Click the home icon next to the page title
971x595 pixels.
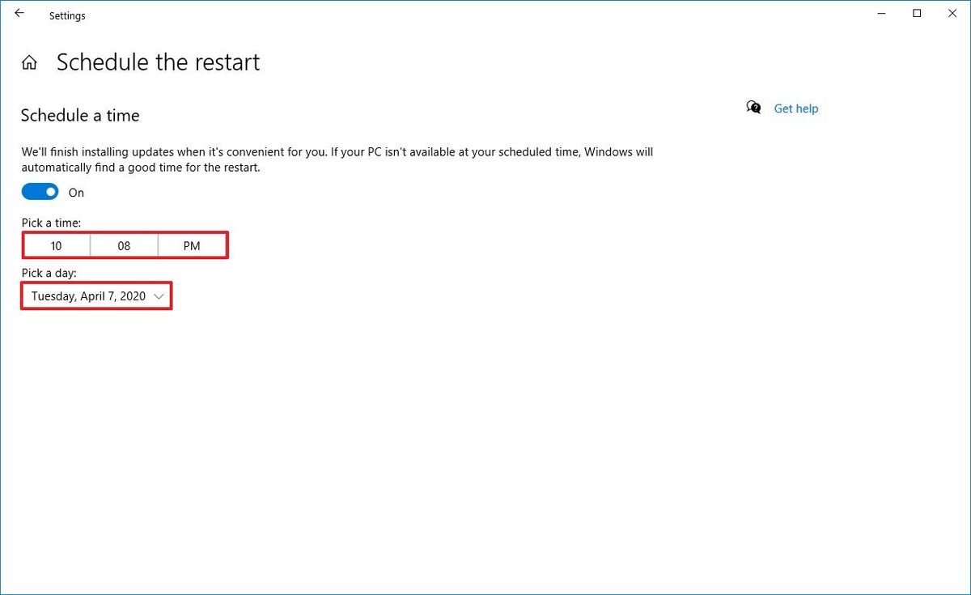coord(29,62)
